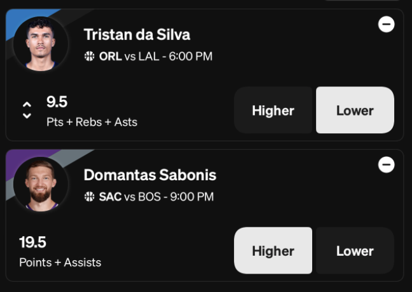Viewport: 412px width, 292px height.
Task: Click the 19.5 projection value
Action: (x=32, y=242)
